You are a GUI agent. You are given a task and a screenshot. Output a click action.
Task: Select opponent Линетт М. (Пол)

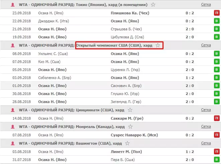(126, 152)
